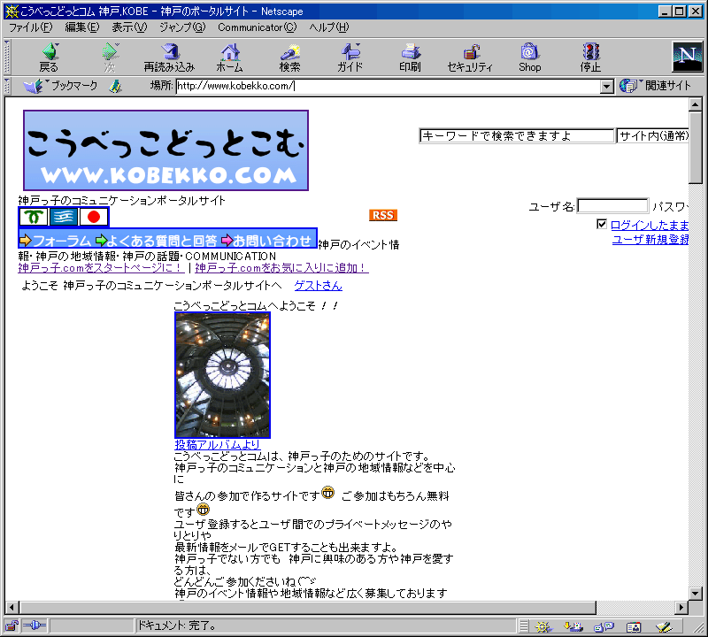The height and width of the screenshot is (637, 708).
Task: Collapse the location toolbar via its left grip
Action: click(7, 86)
